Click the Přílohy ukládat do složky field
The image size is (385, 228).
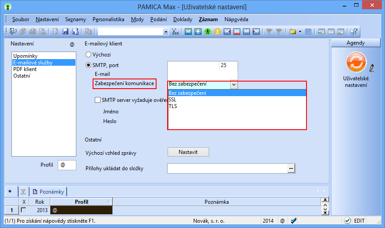pyautogui.click(x=228, y=168)
